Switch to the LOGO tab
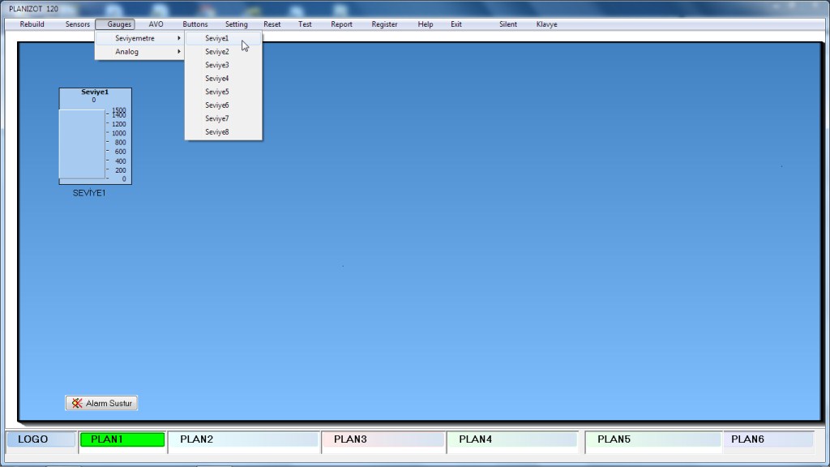This screenshot has height=467, width=830. (41, 439)
